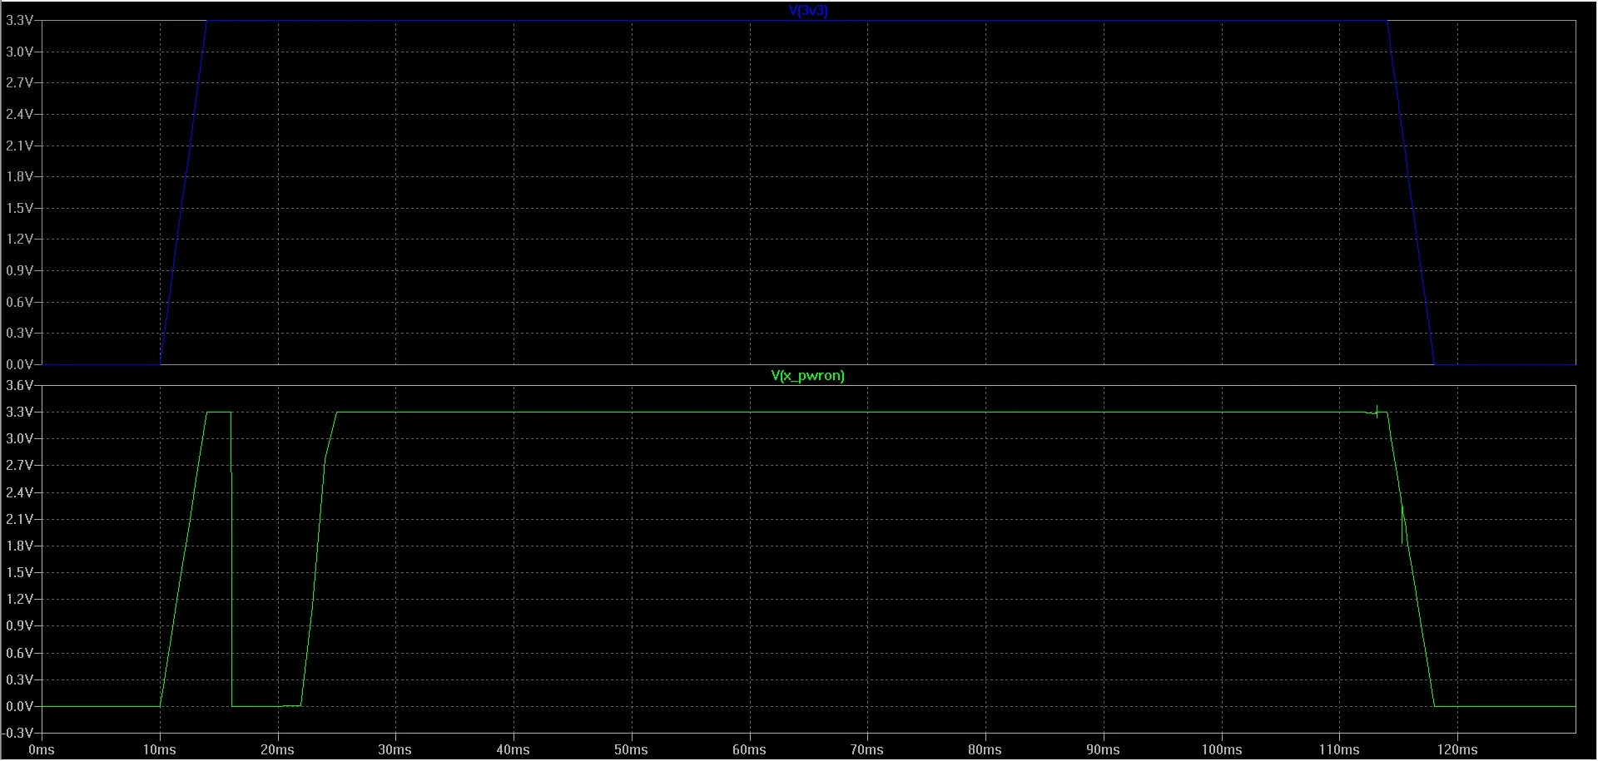Click the 1.8V label on upper plot axis

[x=19, y=177]
